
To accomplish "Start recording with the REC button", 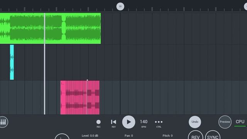I will click(98, 124).
